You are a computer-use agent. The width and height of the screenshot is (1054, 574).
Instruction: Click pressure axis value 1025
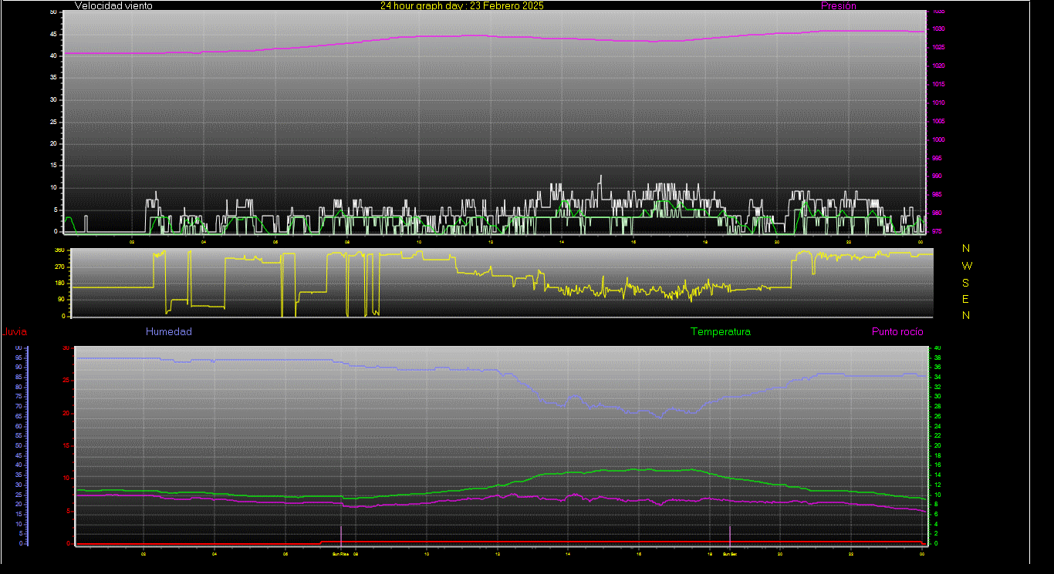tap(937, 48)
